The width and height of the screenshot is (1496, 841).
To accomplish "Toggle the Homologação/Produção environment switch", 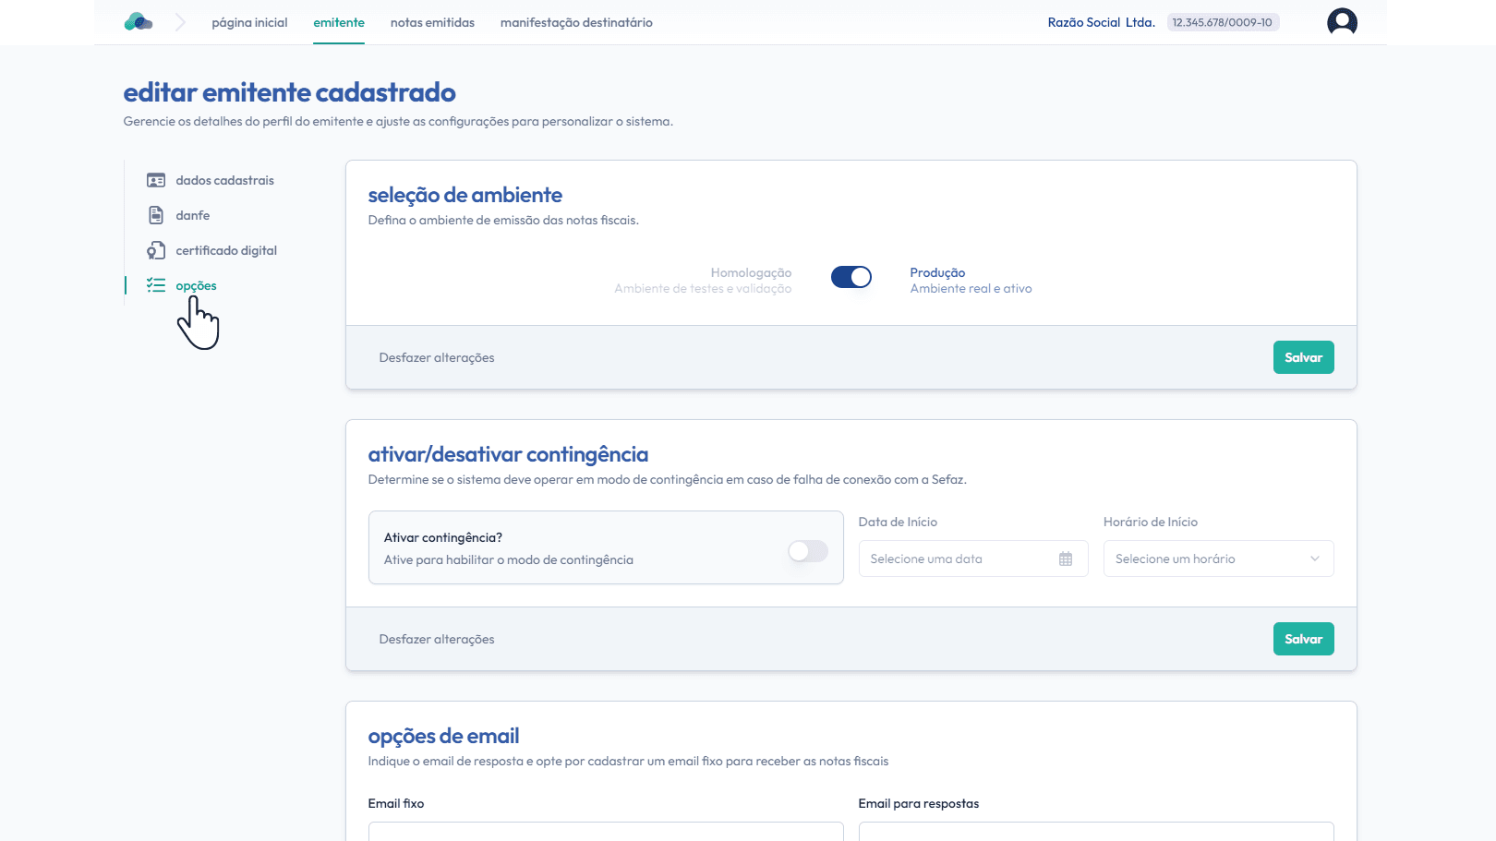I will point(851,277).
